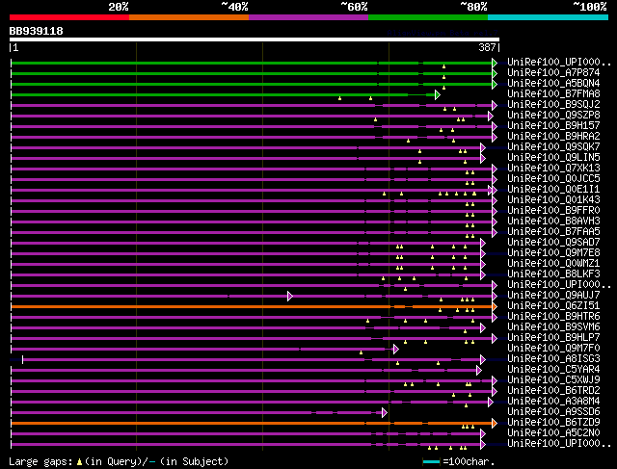Select the UniRef100_A8ISG3 label
The image size is (617, 469).
(553, 359)
